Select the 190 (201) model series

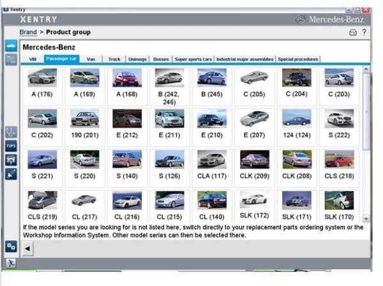pyautogui.click(x=84, y=127)
